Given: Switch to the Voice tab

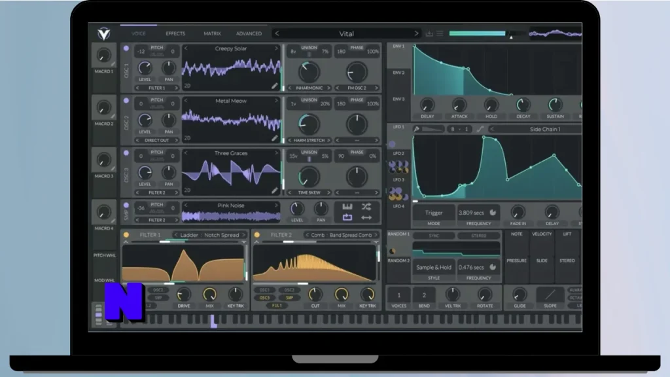Looking at the screenshot, I should (139, 33).
